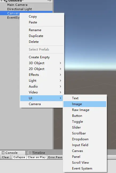Viewport: 116px width, 173px height.
Task: Choose Create Empty from the context menu
Action: click(42, 57)
